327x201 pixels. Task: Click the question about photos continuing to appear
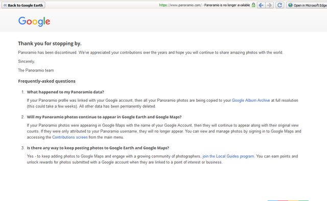104,117
